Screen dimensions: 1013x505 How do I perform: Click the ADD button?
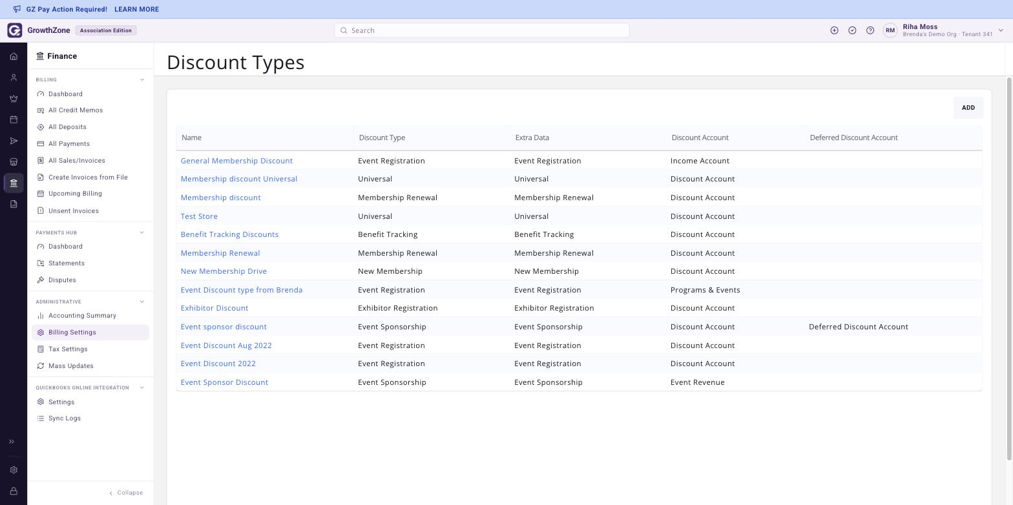tap(968, 108)
